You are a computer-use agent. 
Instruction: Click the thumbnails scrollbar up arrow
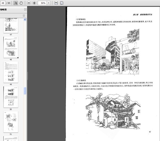click(x=25, y=19)
